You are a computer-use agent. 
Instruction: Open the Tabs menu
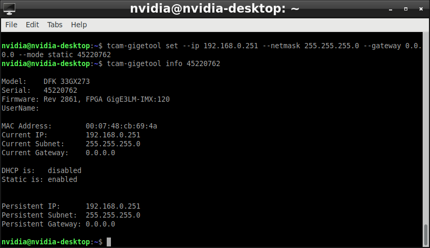coord(55,25)
